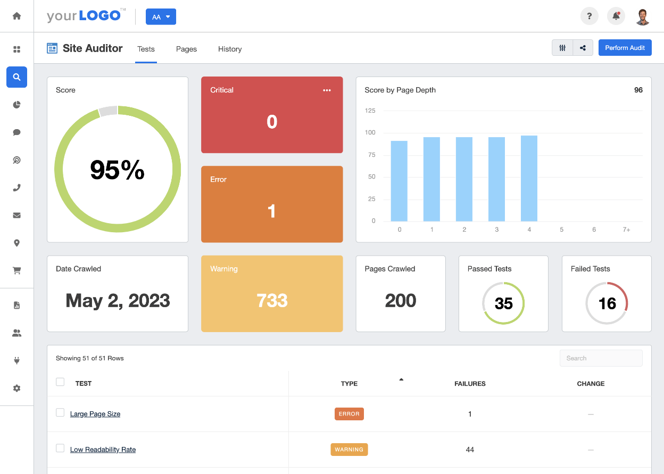Click the table Search input field
The image size is (664, 474).
pyautogui.click(x=601, y=358)
